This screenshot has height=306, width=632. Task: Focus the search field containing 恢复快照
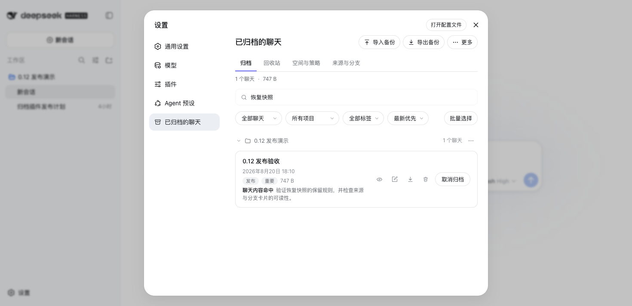[356, 97]
